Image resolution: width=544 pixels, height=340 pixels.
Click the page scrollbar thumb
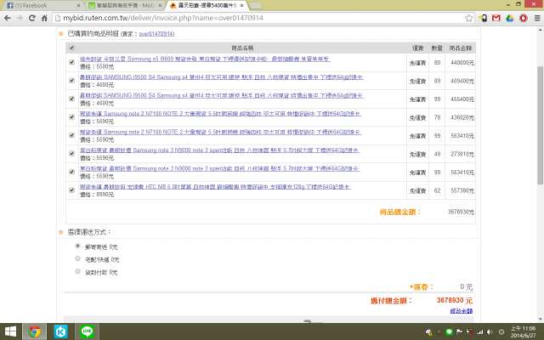click(540, 125)
